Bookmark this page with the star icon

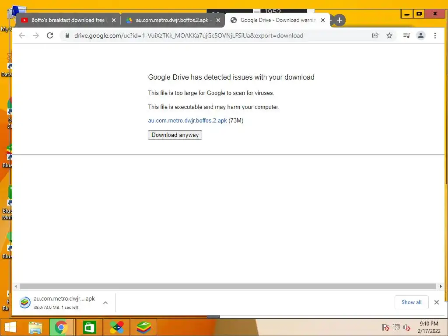coord(389,35)
